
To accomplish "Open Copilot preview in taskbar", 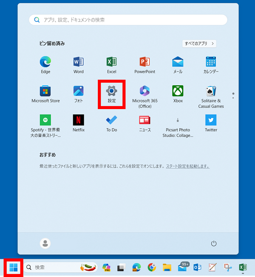I will (106, 268).
